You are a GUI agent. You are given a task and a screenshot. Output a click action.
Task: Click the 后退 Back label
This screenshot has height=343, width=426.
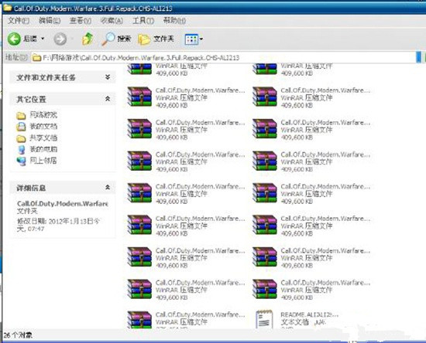(x=30, y=39)
